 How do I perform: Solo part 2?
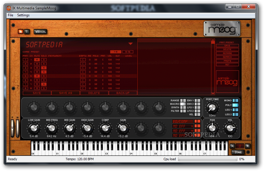point(44,64)
